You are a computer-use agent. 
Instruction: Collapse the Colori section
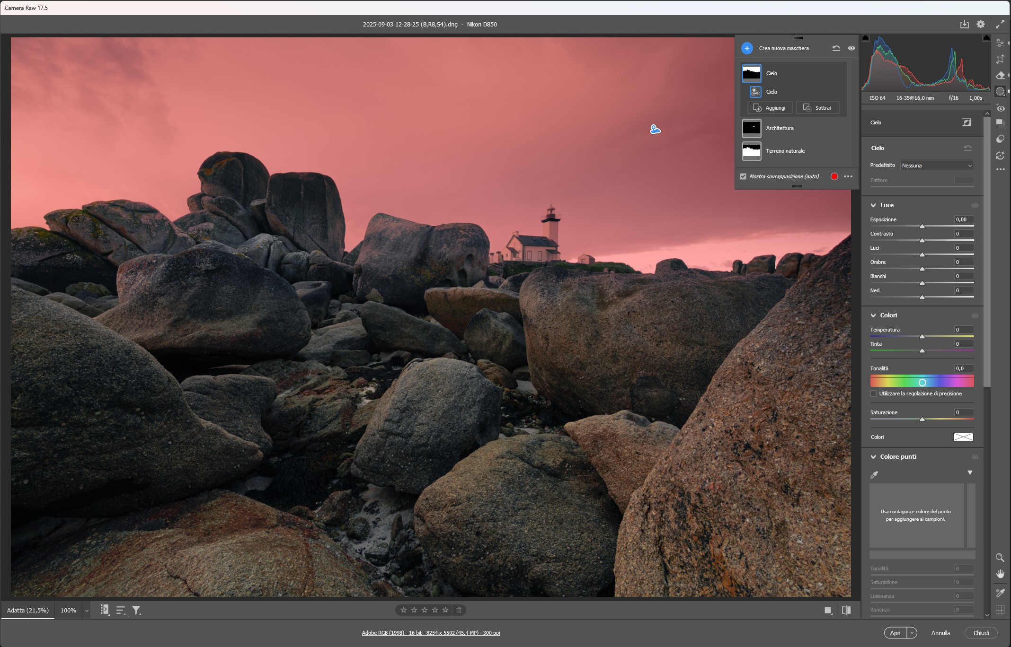[x=873, y=315]
